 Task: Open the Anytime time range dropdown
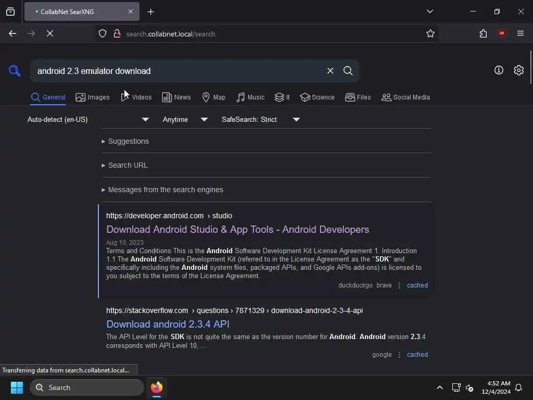tap(185, 119)
